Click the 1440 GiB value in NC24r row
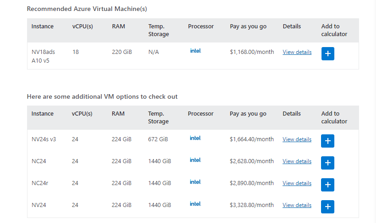Image resolution: width=376 pixels, height=223 pixels. point(159,183)
